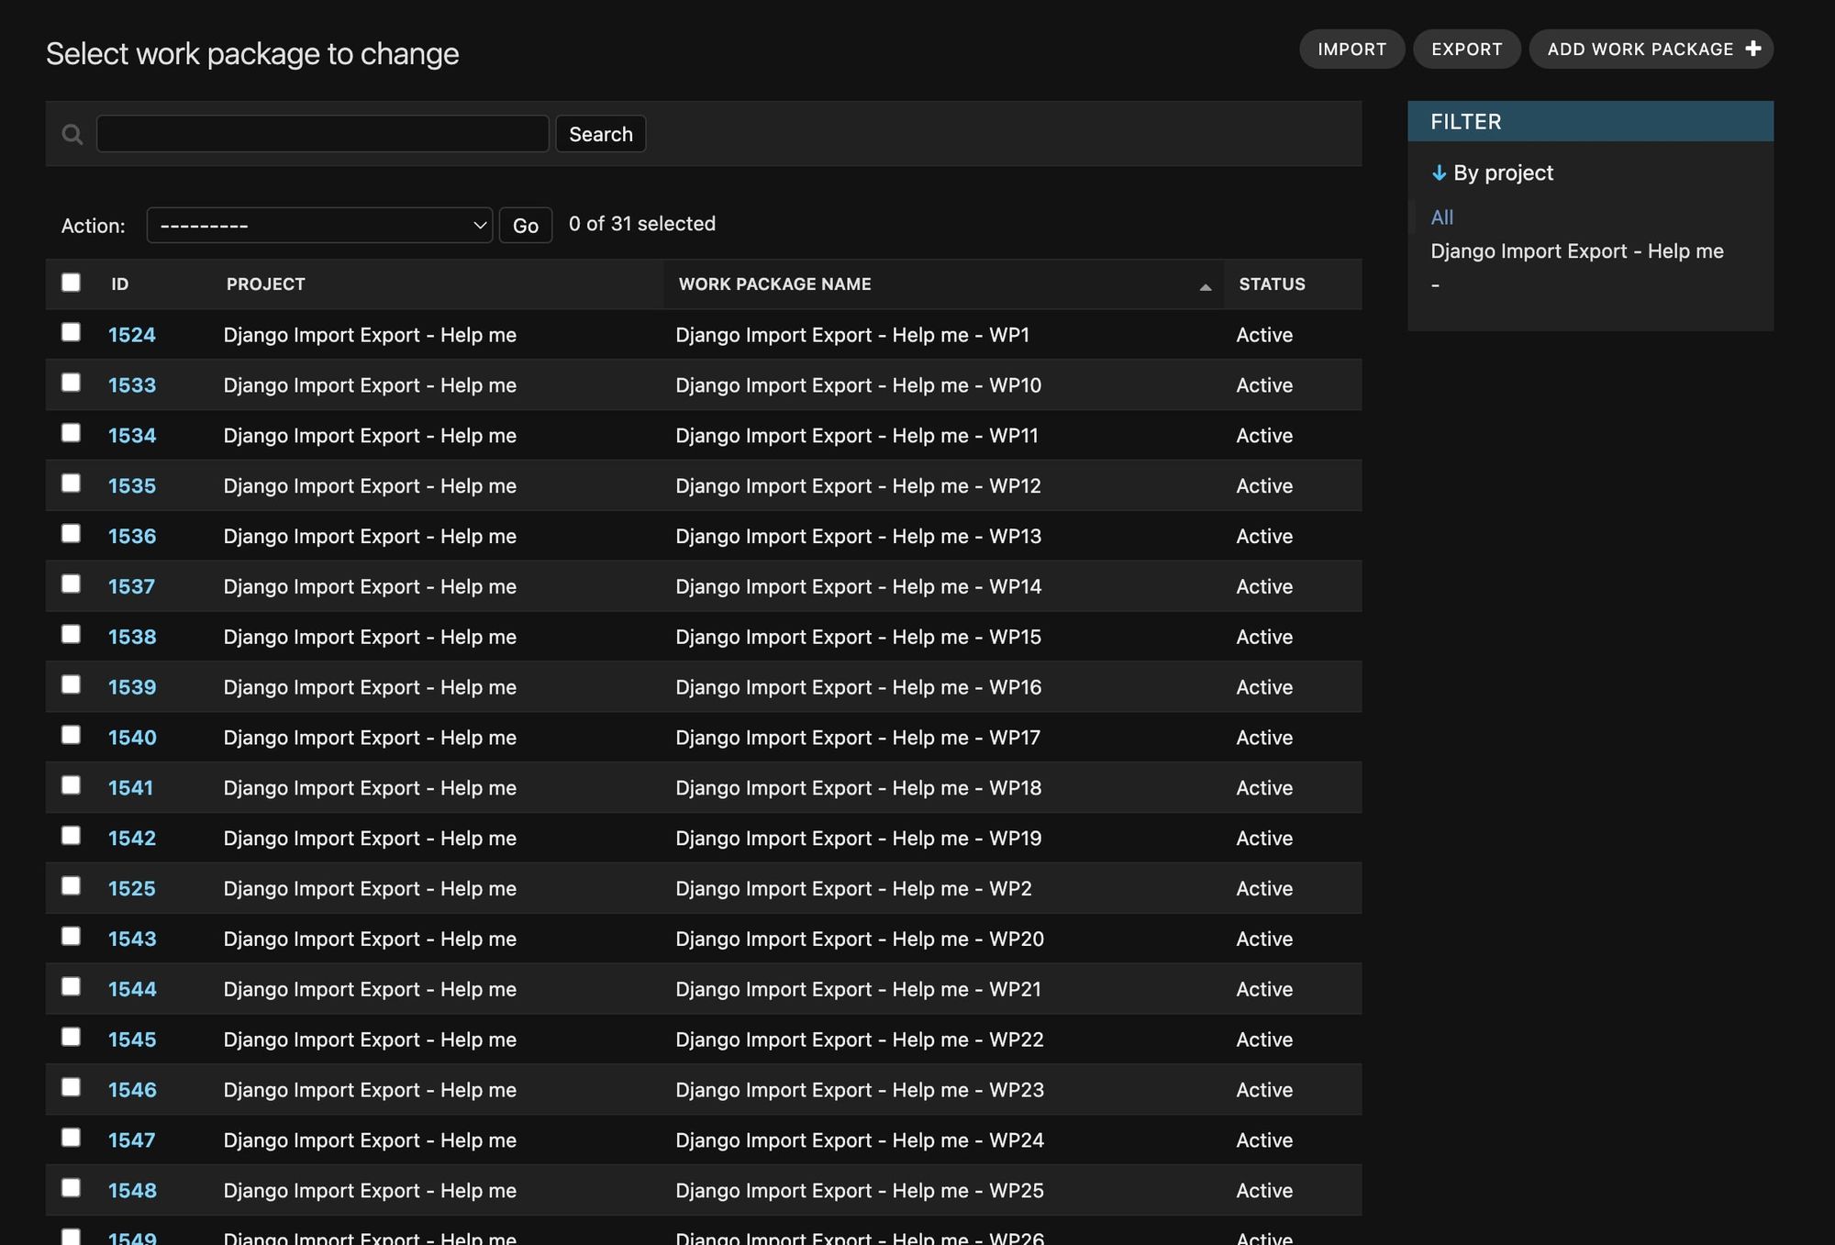Open work package 1538

tap(132, 638)
